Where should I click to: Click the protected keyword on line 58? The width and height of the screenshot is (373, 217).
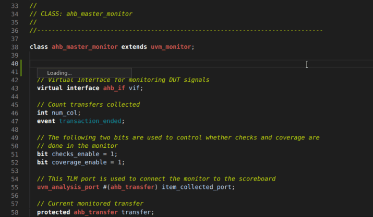pos(54,212)
